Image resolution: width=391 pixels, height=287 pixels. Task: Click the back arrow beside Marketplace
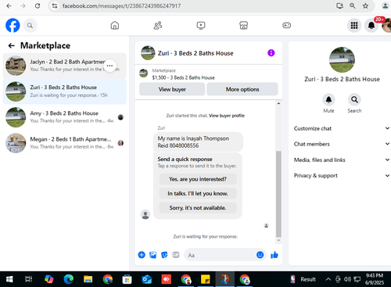point(11,45)
